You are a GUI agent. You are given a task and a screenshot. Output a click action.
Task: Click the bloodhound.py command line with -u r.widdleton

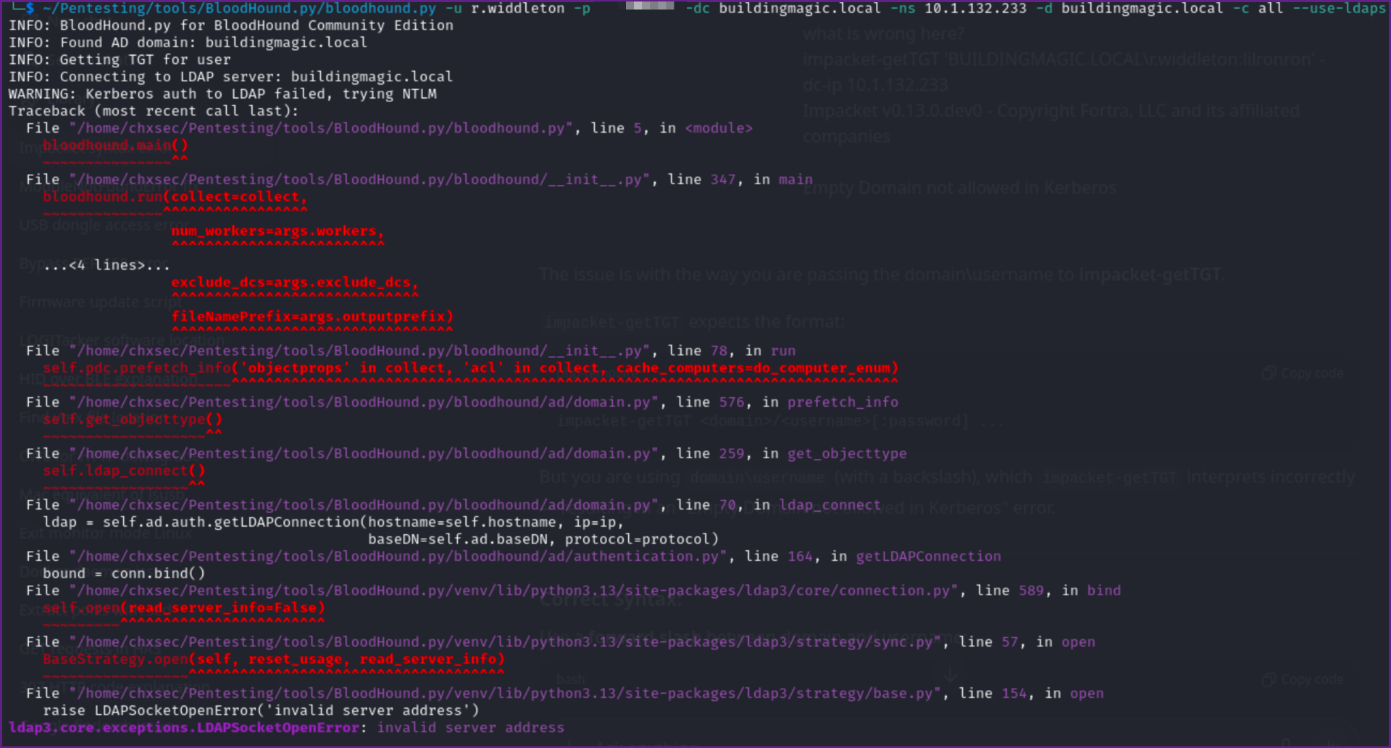(x=699, y=9)
